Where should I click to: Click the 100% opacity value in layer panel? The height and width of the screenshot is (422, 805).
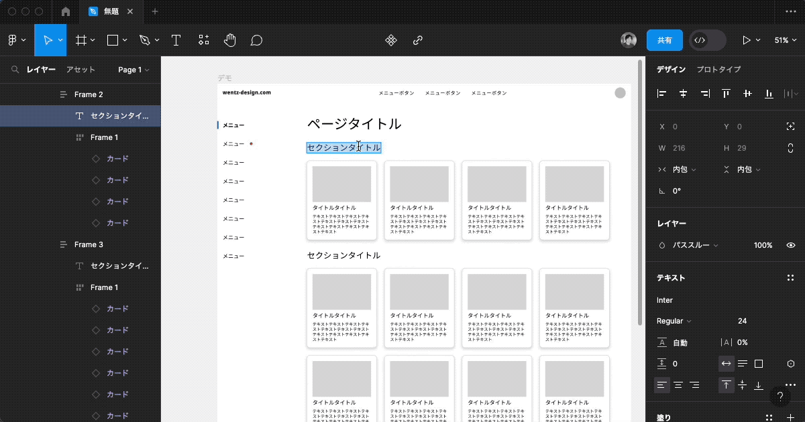[763, 245]
